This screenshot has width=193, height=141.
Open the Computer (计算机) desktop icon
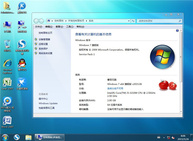click(x=7, y=27)
